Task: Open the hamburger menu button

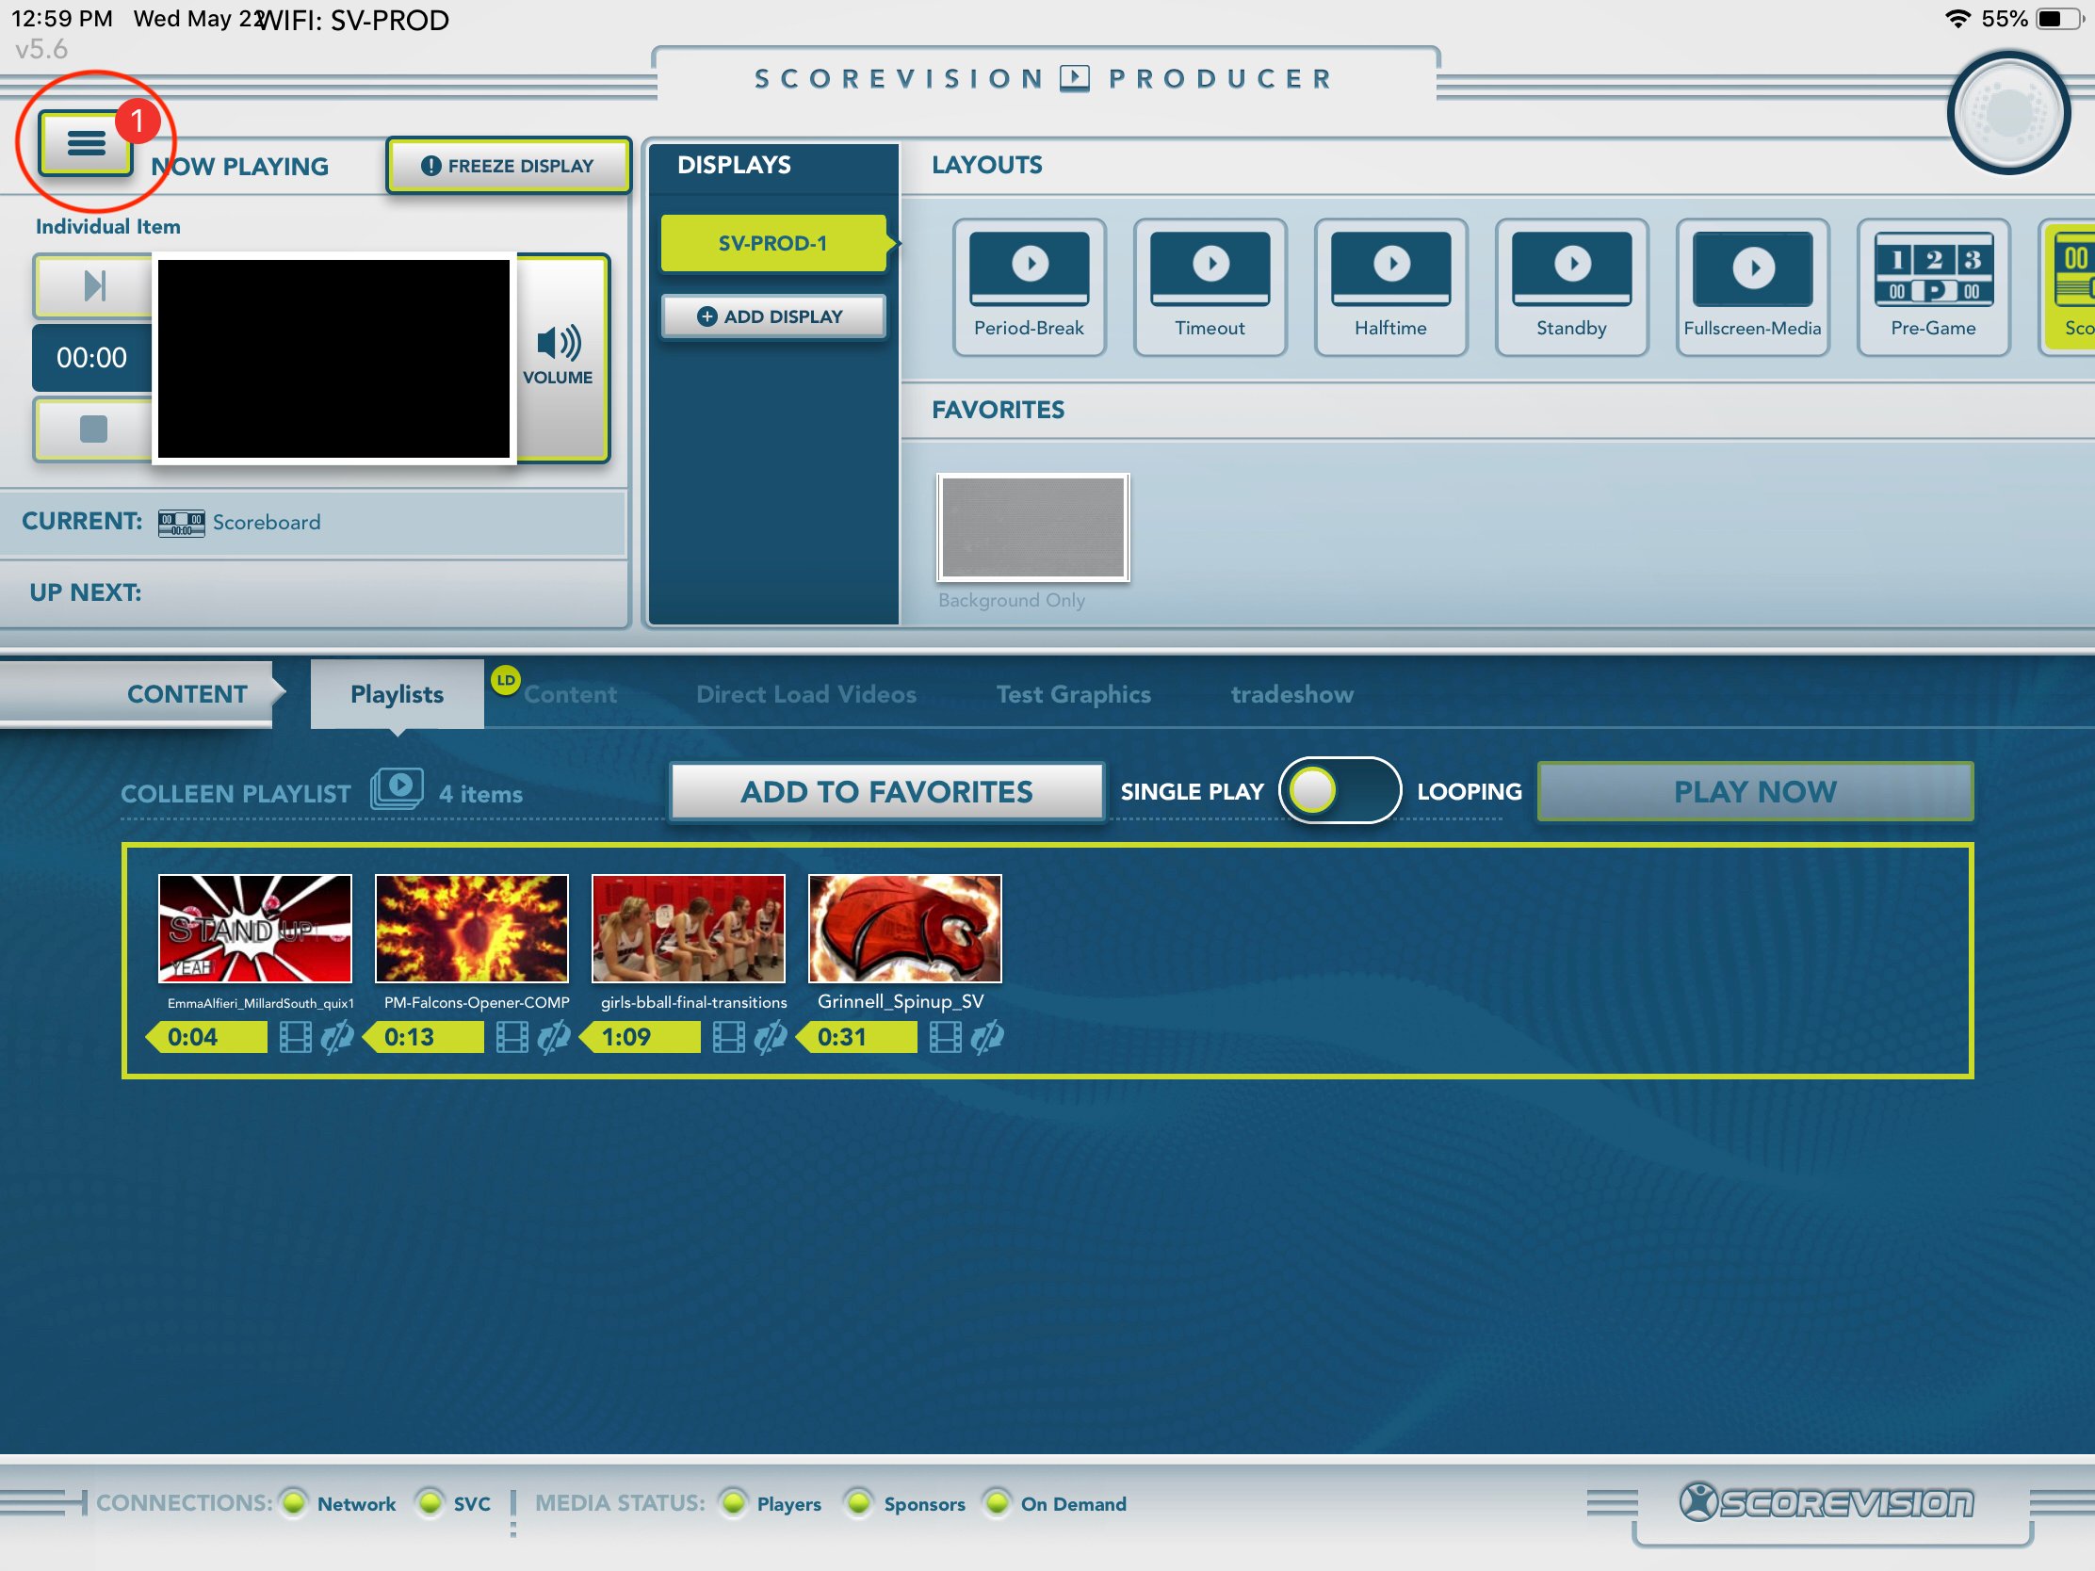Action: pos(85,144)
